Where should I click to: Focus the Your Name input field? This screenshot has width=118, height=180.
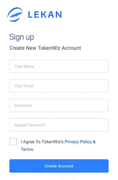click(x=59, y=66)
